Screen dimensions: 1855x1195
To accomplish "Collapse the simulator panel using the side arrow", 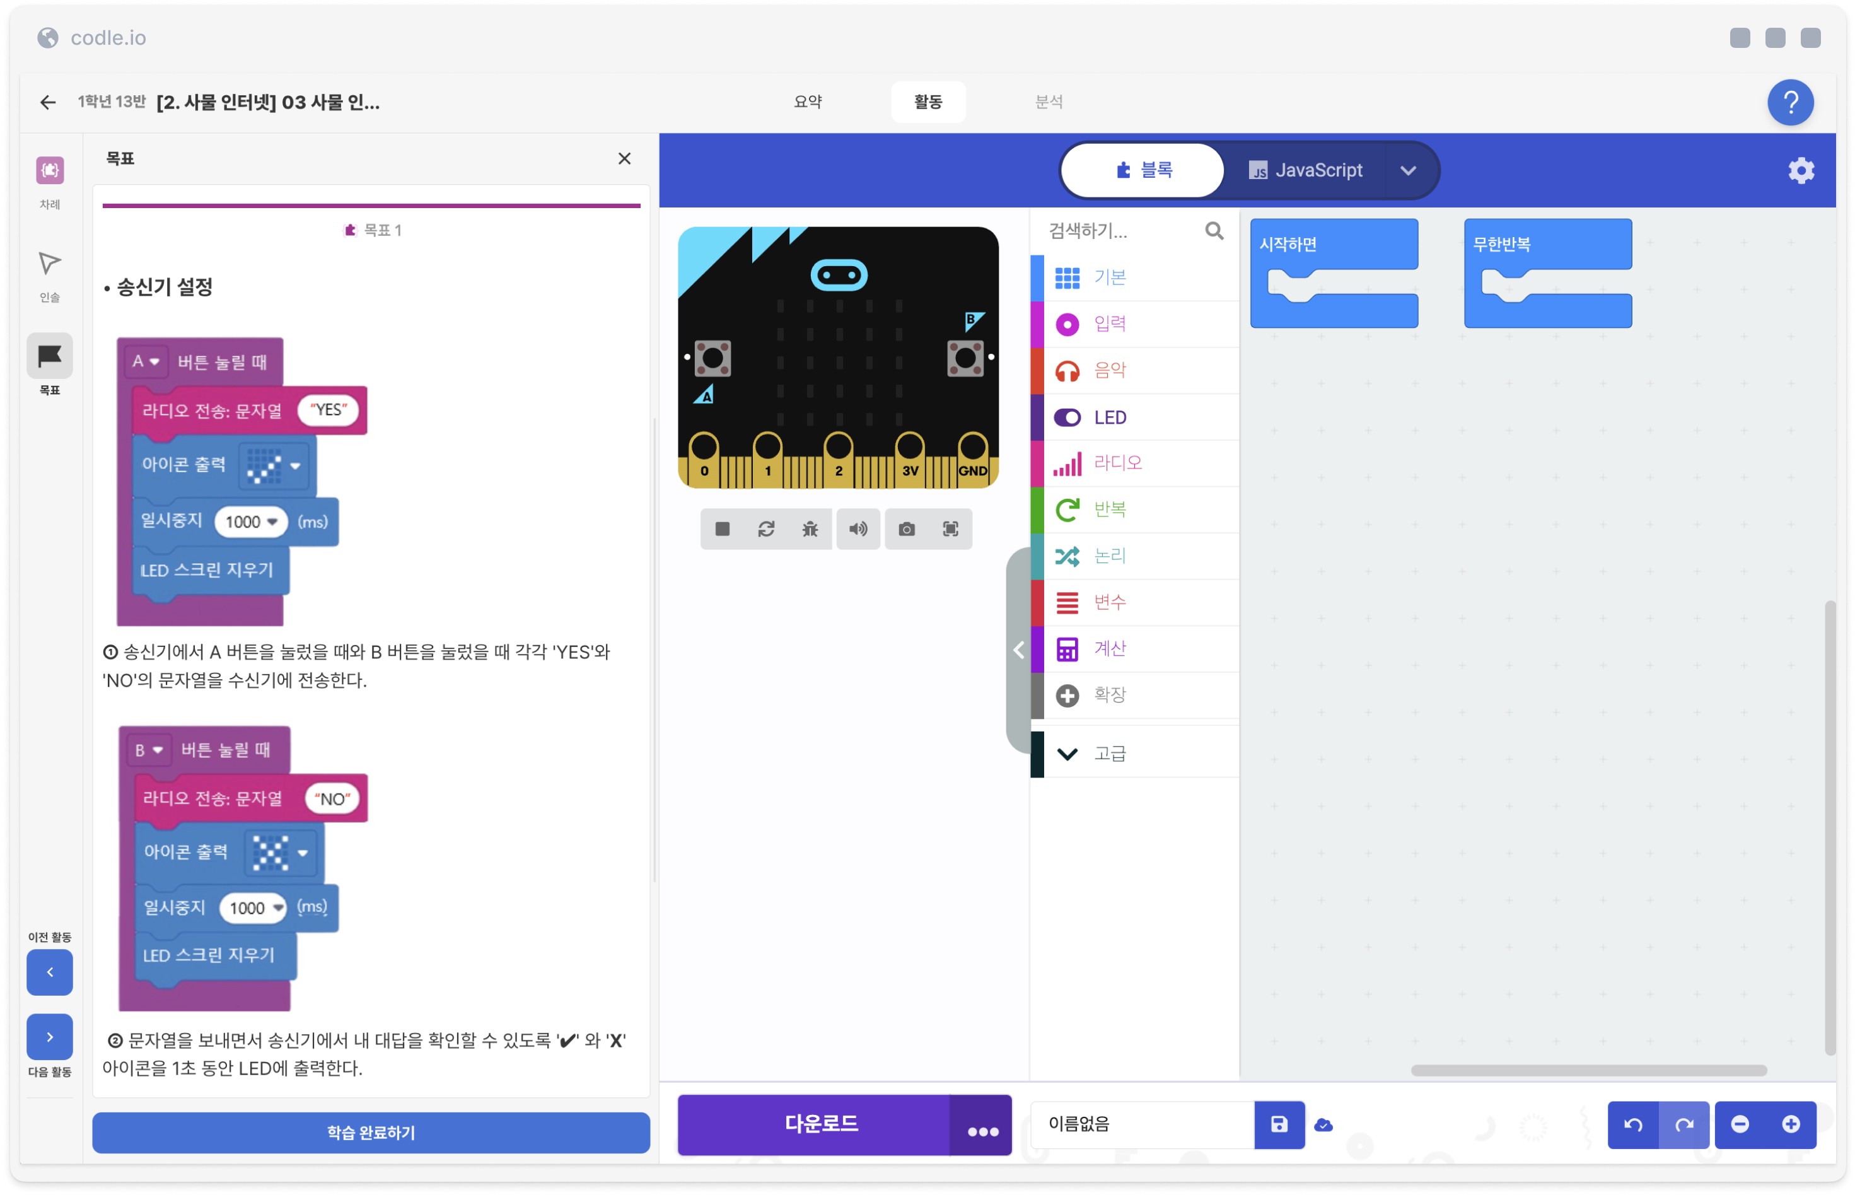I will (1019, 650).
